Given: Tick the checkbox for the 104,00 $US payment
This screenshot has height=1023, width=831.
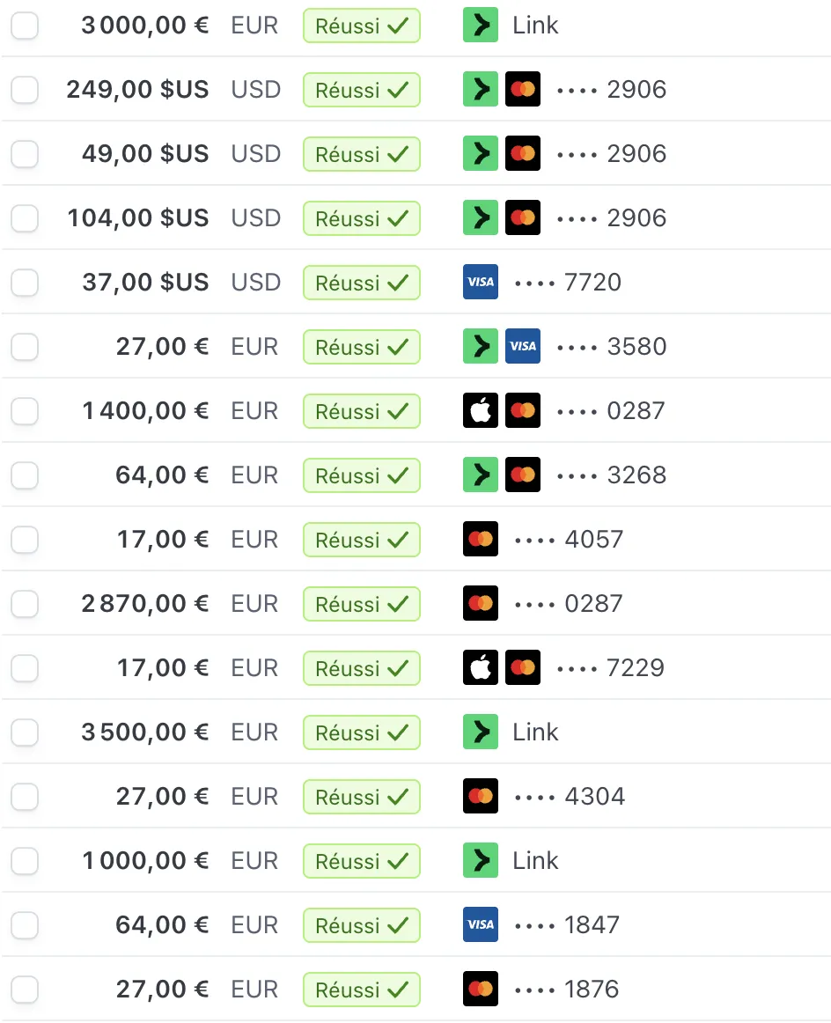Looking at the screenshot, I should tap(25, 218).
